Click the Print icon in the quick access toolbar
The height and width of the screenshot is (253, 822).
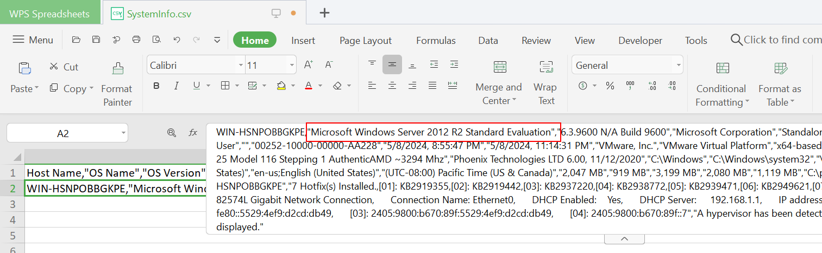pos(136,40)
